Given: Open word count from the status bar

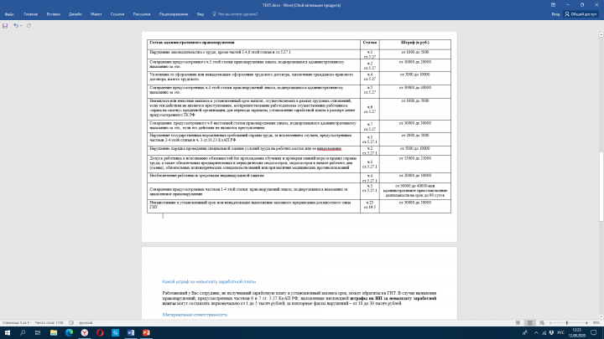Looking at the screenshot, I should pyautogui.click(x=49, y=323).
